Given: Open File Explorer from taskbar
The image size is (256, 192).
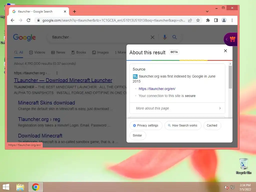Looking at the screenshot, I should coord(20,187).
